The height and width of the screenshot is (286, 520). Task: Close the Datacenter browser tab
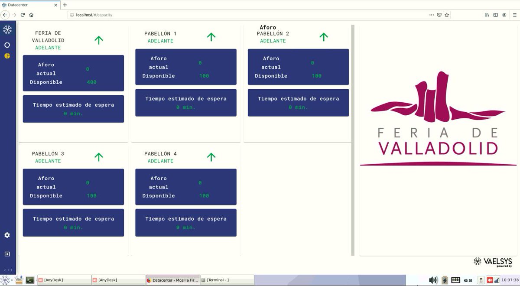56,5
